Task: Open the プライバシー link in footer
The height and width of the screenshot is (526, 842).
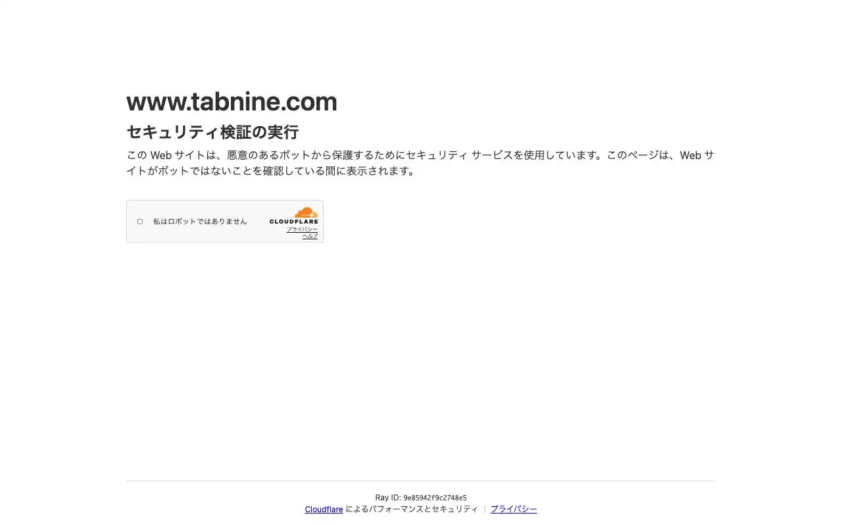Action: pos(514,509)
